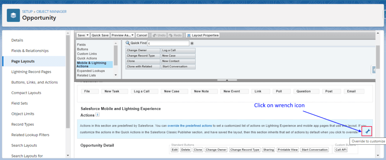This screenshot has width=386, height=160.
Task: Click into the Quick Find input field
Action: tap(168, 43)
